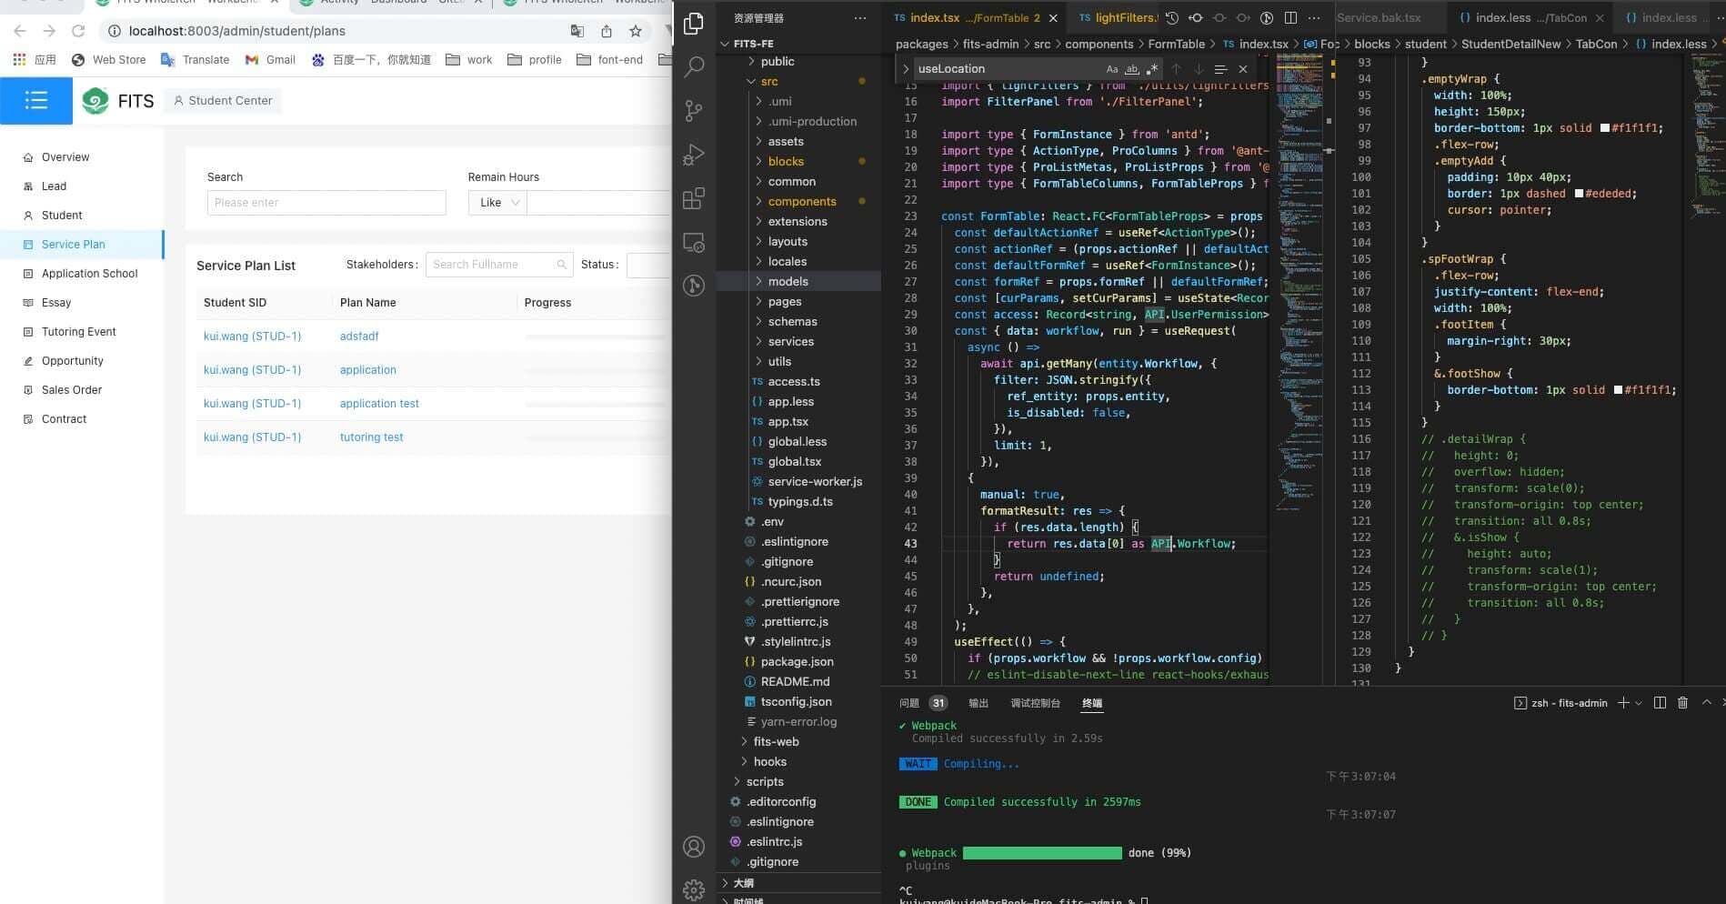
Task: Click next match arrow in find widget
Action: 1199,69
